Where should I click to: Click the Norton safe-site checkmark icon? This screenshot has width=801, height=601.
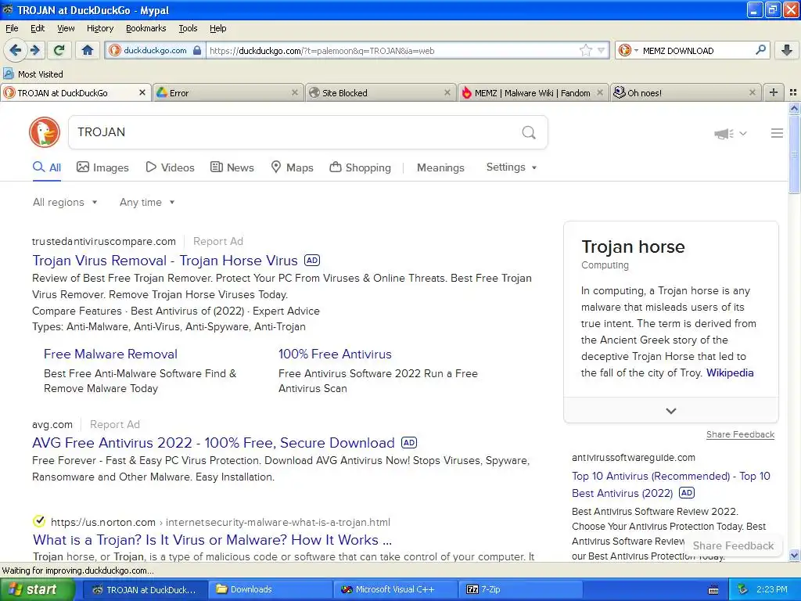(x=39, y=521)
